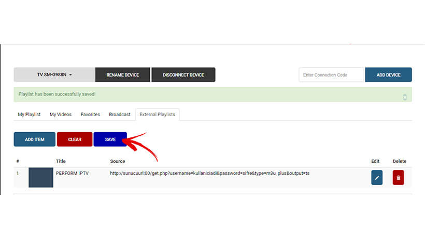
Task: Click the PERFORM IPTV title text
Action: 72,173
